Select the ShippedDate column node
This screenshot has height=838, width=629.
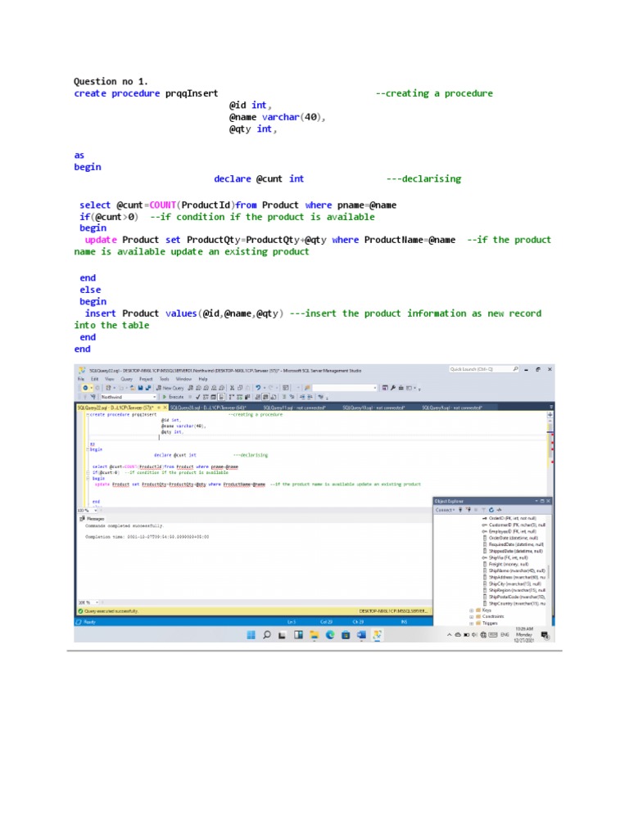click(514, 551)
